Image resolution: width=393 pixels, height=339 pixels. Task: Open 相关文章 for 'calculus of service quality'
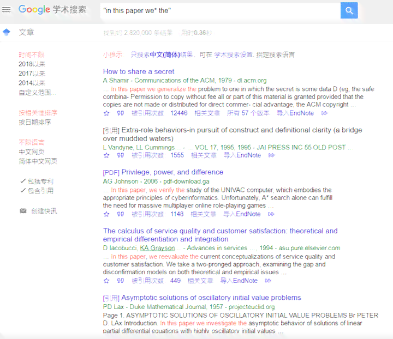coord(200,281)
